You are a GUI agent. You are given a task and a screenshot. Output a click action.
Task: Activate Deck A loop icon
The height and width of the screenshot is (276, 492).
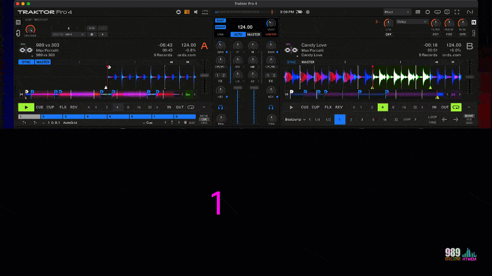191,107
